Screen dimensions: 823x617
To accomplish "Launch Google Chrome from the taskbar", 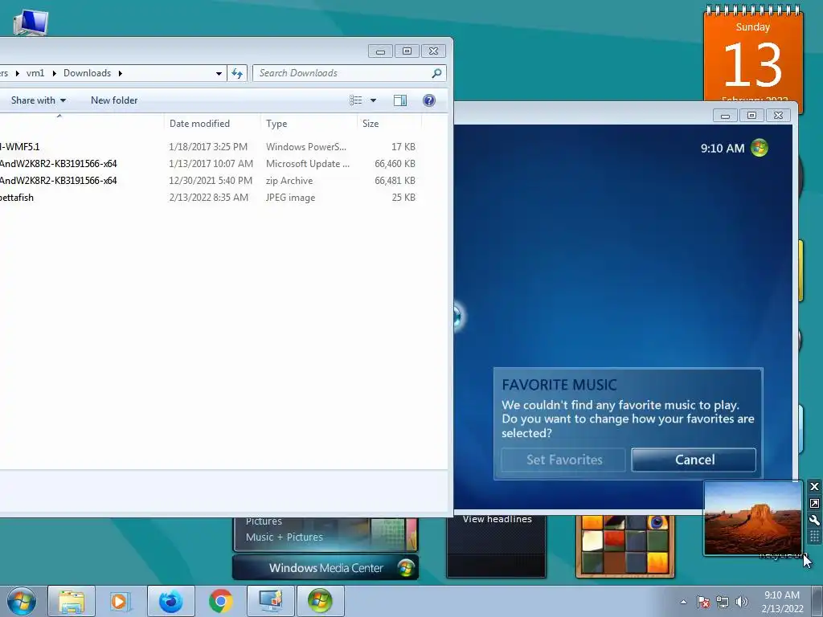I will (x=221, y=601).
